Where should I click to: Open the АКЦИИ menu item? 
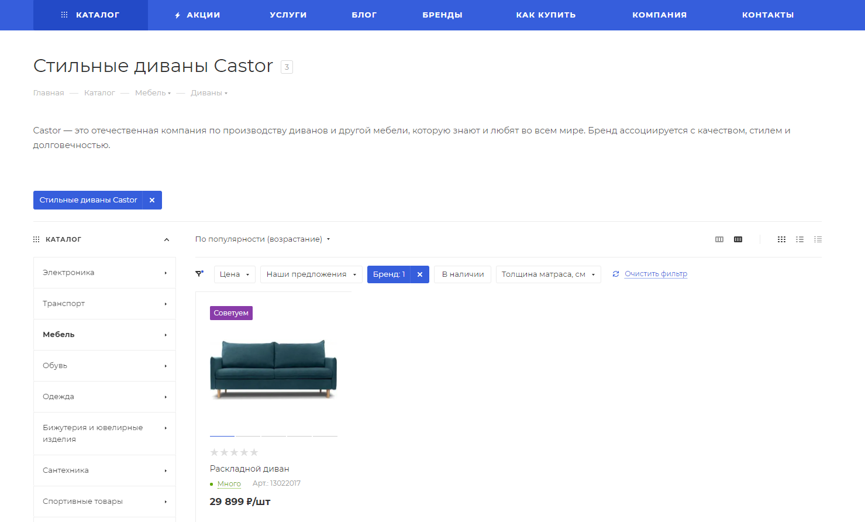[198, 15]
